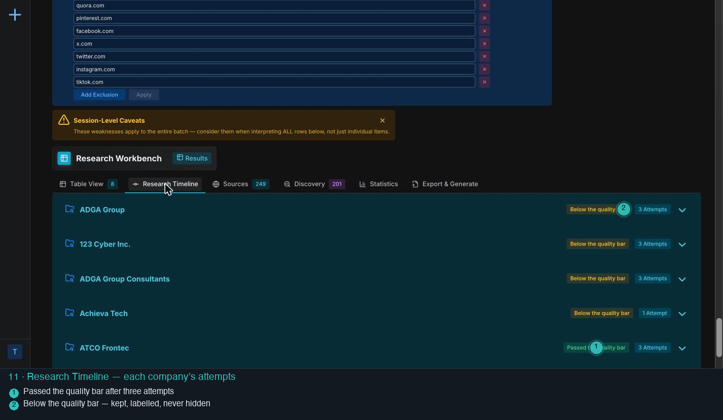Open the Export & Generate tab
723x420 pixels.
click(445, 184)
